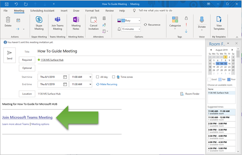Click the Required attendees button

tap(27, 60)
